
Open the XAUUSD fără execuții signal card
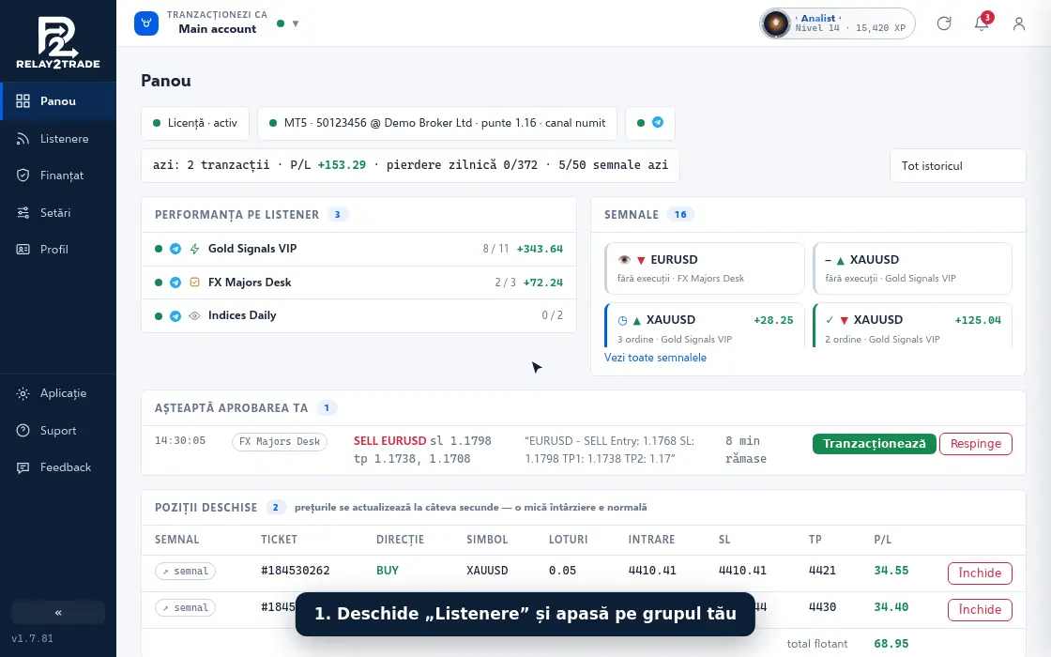pos(912,268)
